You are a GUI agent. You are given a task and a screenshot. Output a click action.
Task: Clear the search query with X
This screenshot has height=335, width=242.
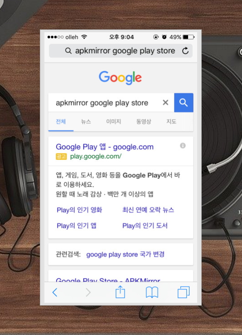[x=165, y=103]
